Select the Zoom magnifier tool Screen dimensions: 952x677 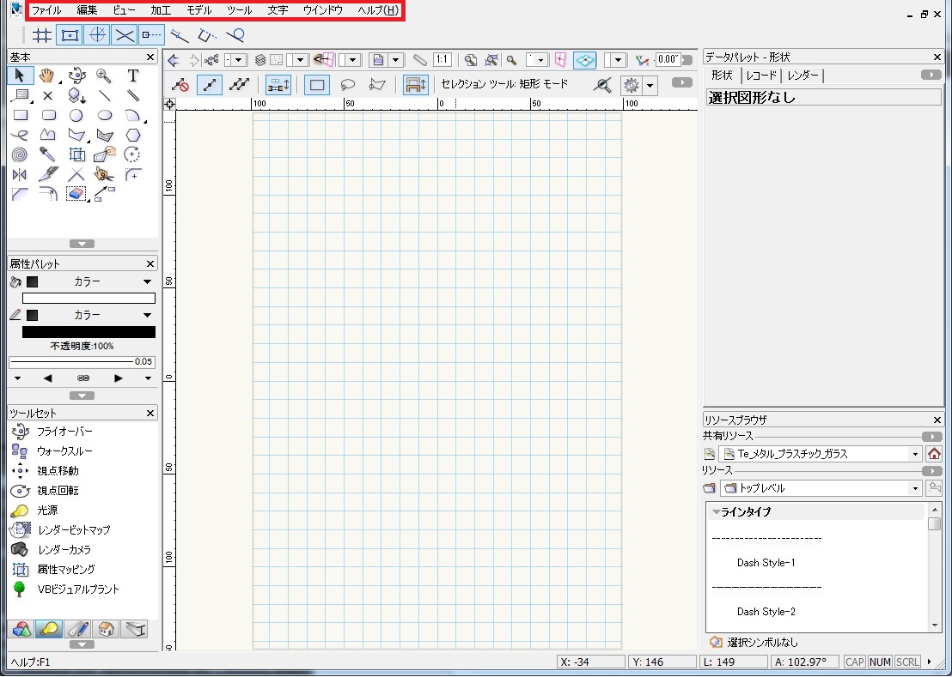(105, 76)
